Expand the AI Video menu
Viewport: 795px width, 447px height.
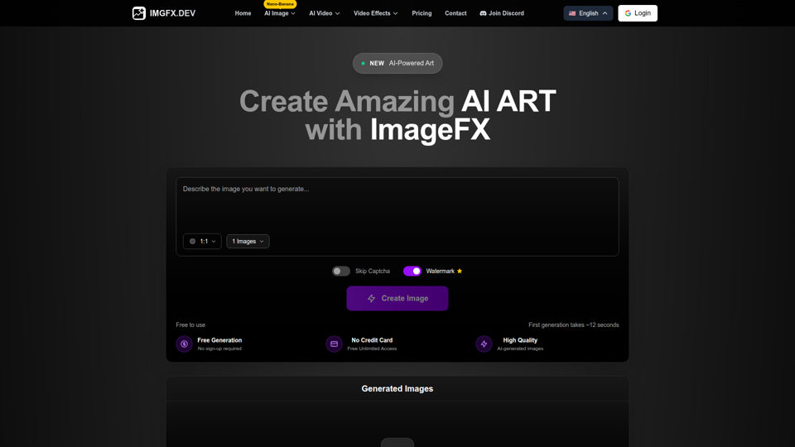coord(325,13)
